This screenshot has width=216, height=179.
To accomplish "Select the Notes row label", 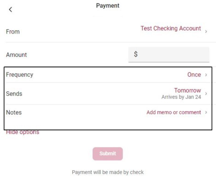I will 14,112.
